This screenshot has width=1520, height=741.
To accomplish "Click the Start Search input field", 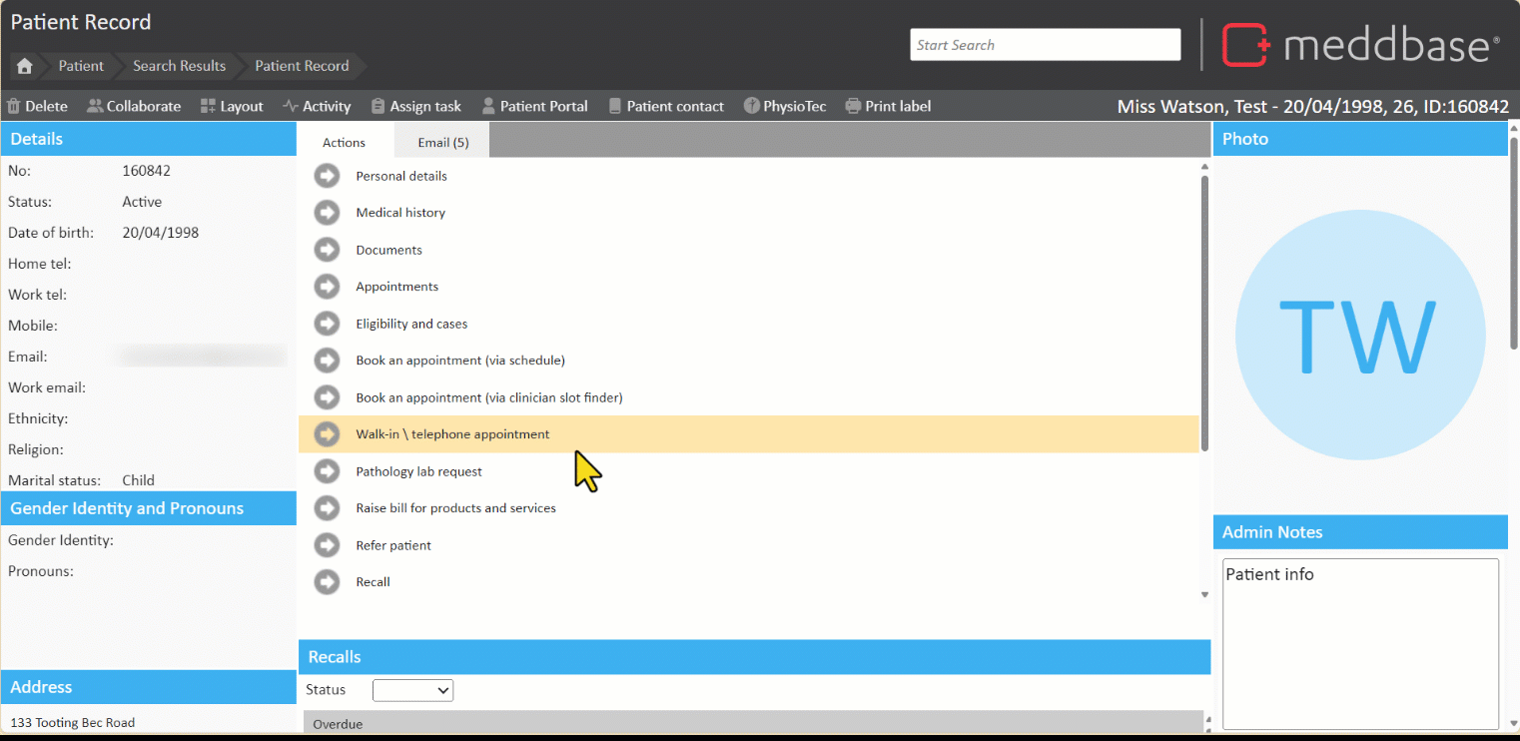I will coord(1045,45).
